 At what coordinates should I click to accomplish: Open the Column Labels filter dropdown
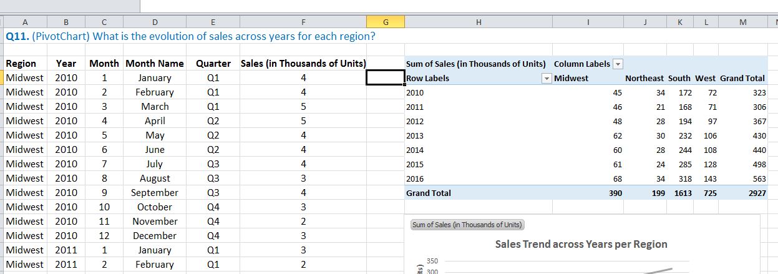(618, 64)
